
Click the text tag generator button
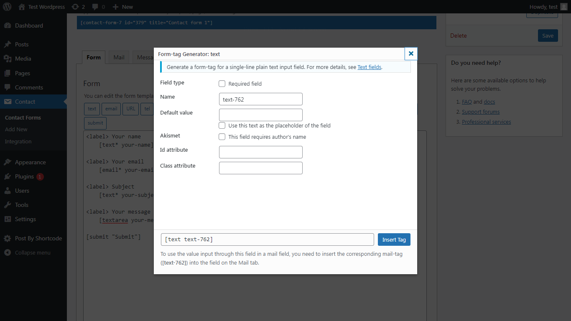click(92, 109)
